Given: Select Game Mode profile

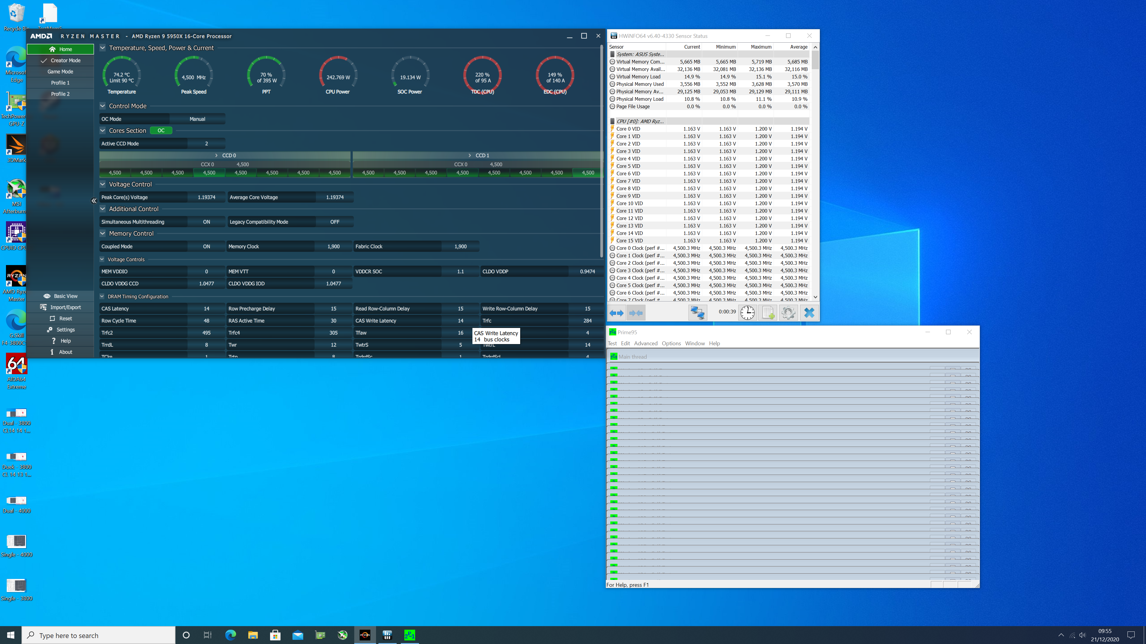Looking at the screenshot, I should 61,72.
